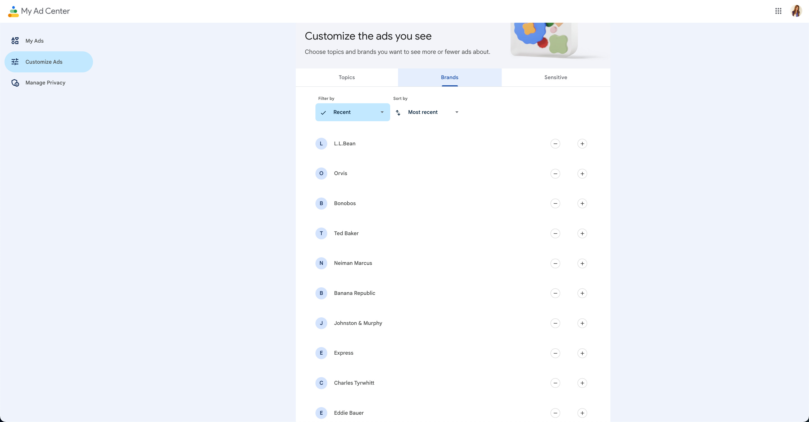Viewport: 809px width, 422px height.
Task: Toggle more ads from Ted Baker
Action: 582,233
